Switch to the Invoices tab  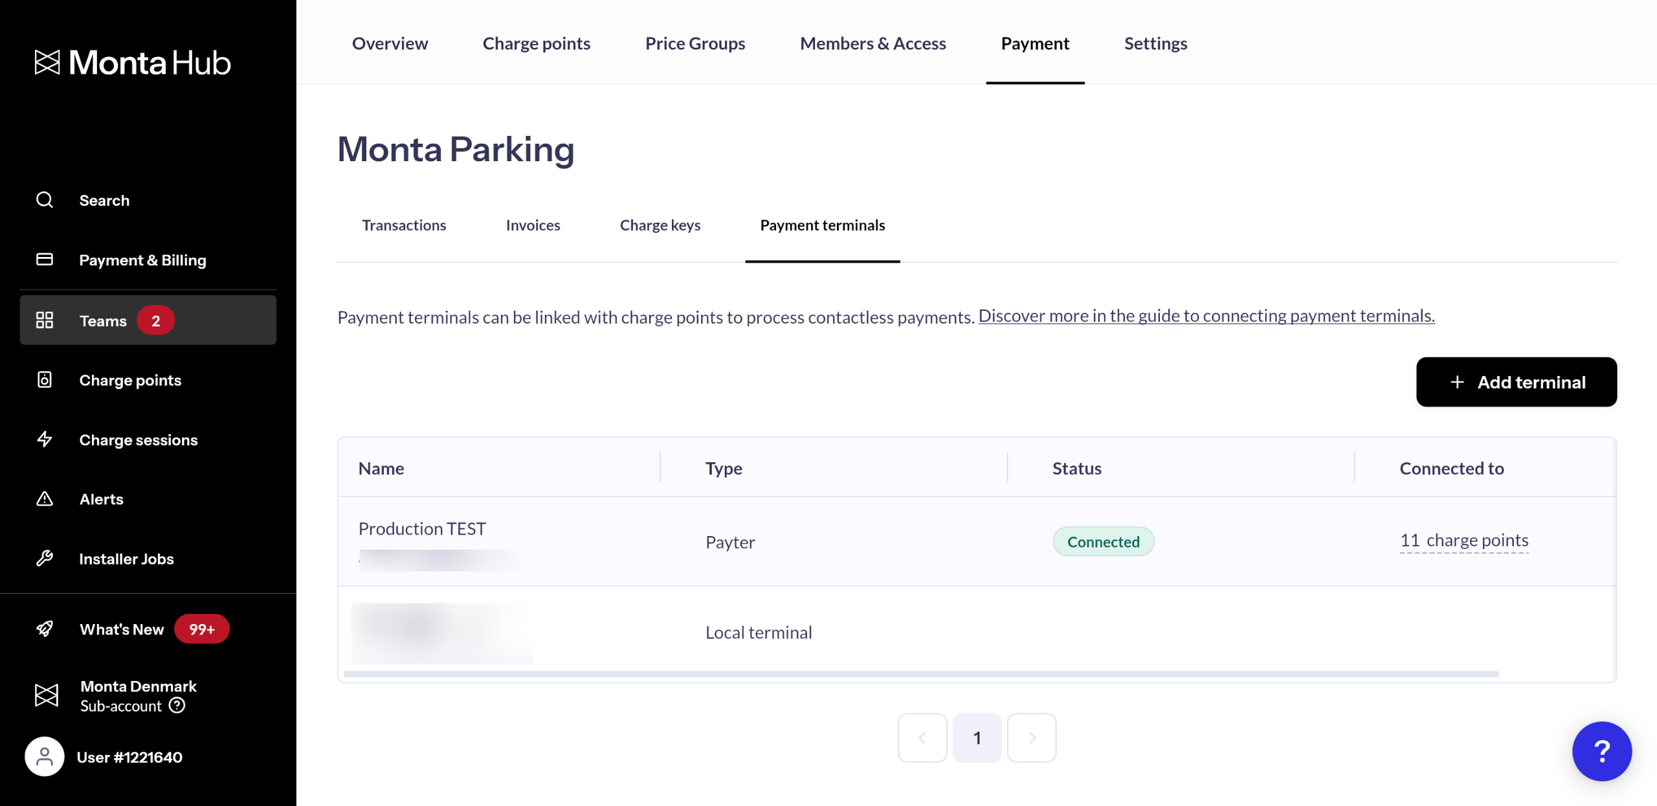533,225
